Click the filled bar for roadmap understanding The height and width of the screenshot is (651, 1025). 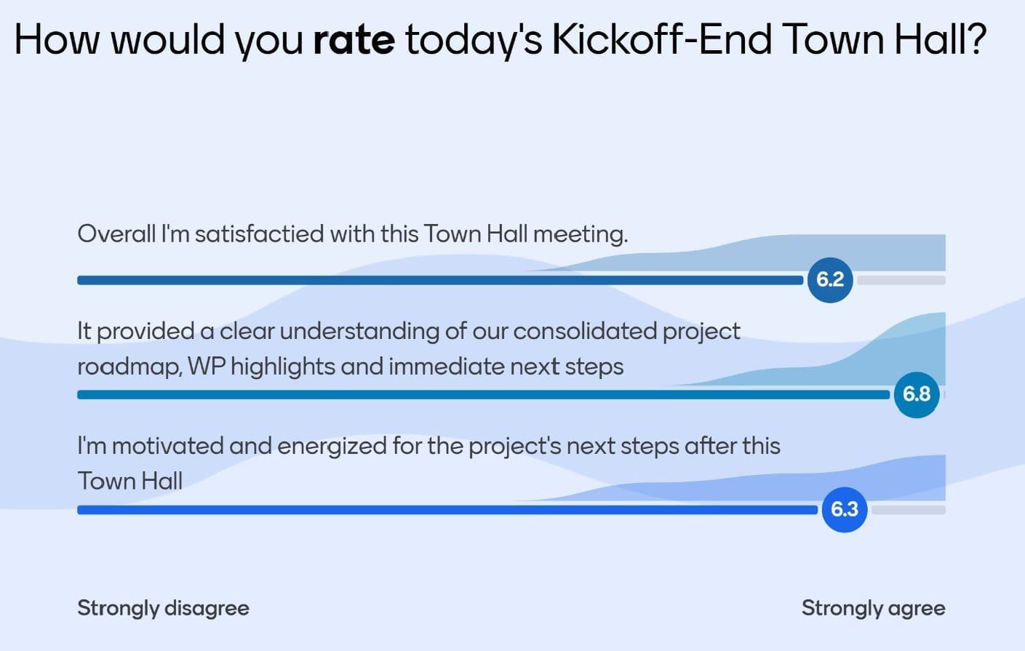pyautogui.click(x=480, y=395)
